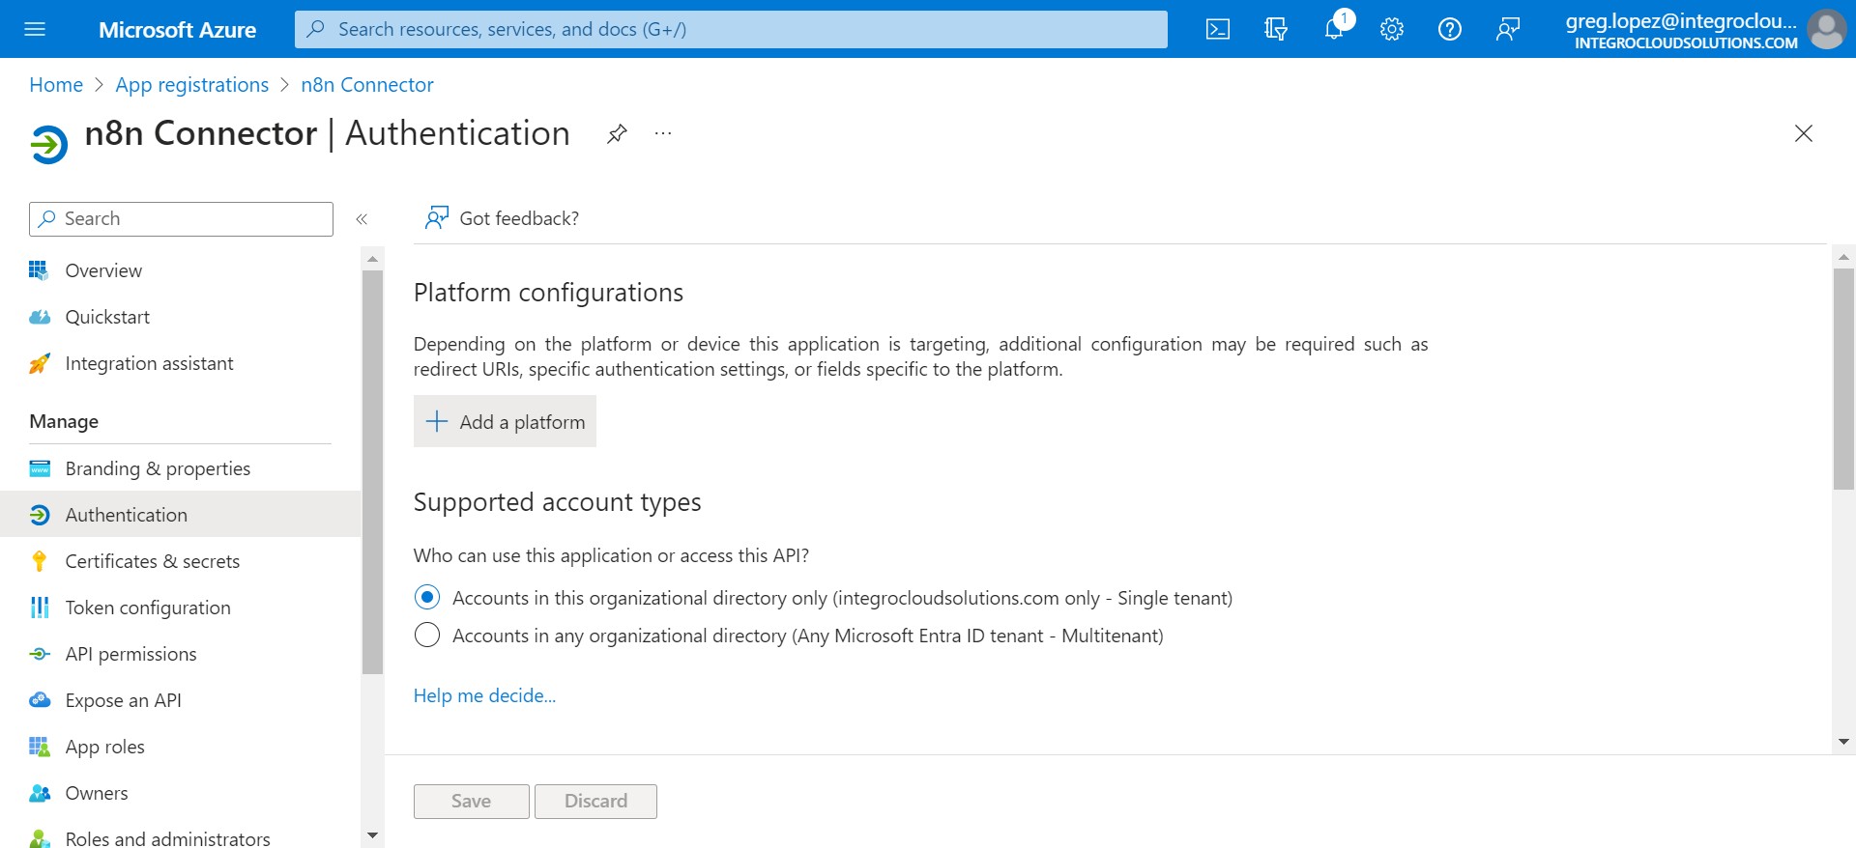Click the Roles and administrators icon
Screen dimensions: 1856x848
tap(40, 838)
